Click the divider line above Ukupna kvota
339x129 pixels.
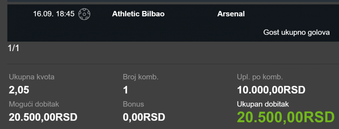click(x=173, y=64)
